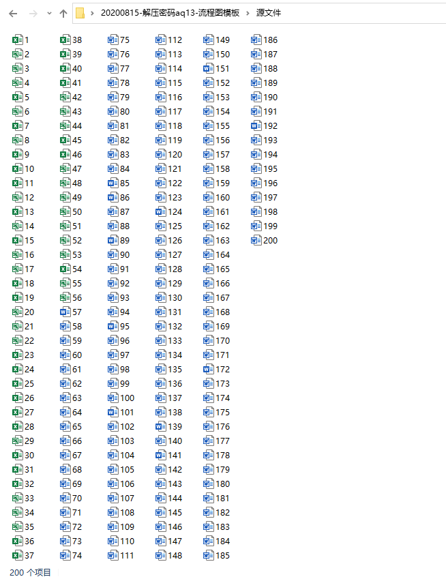Click file name text 90
Screen dimensions: 446x579
pos(125,255)
